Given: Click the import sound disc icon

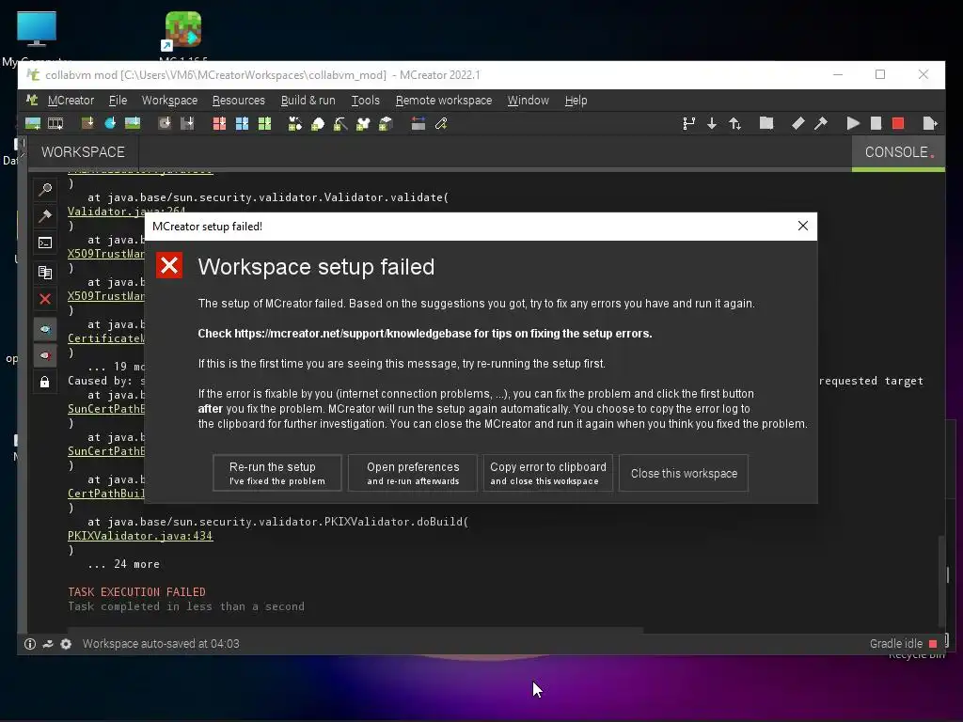Looking at the screenshot, I should [x=165, y=124].
